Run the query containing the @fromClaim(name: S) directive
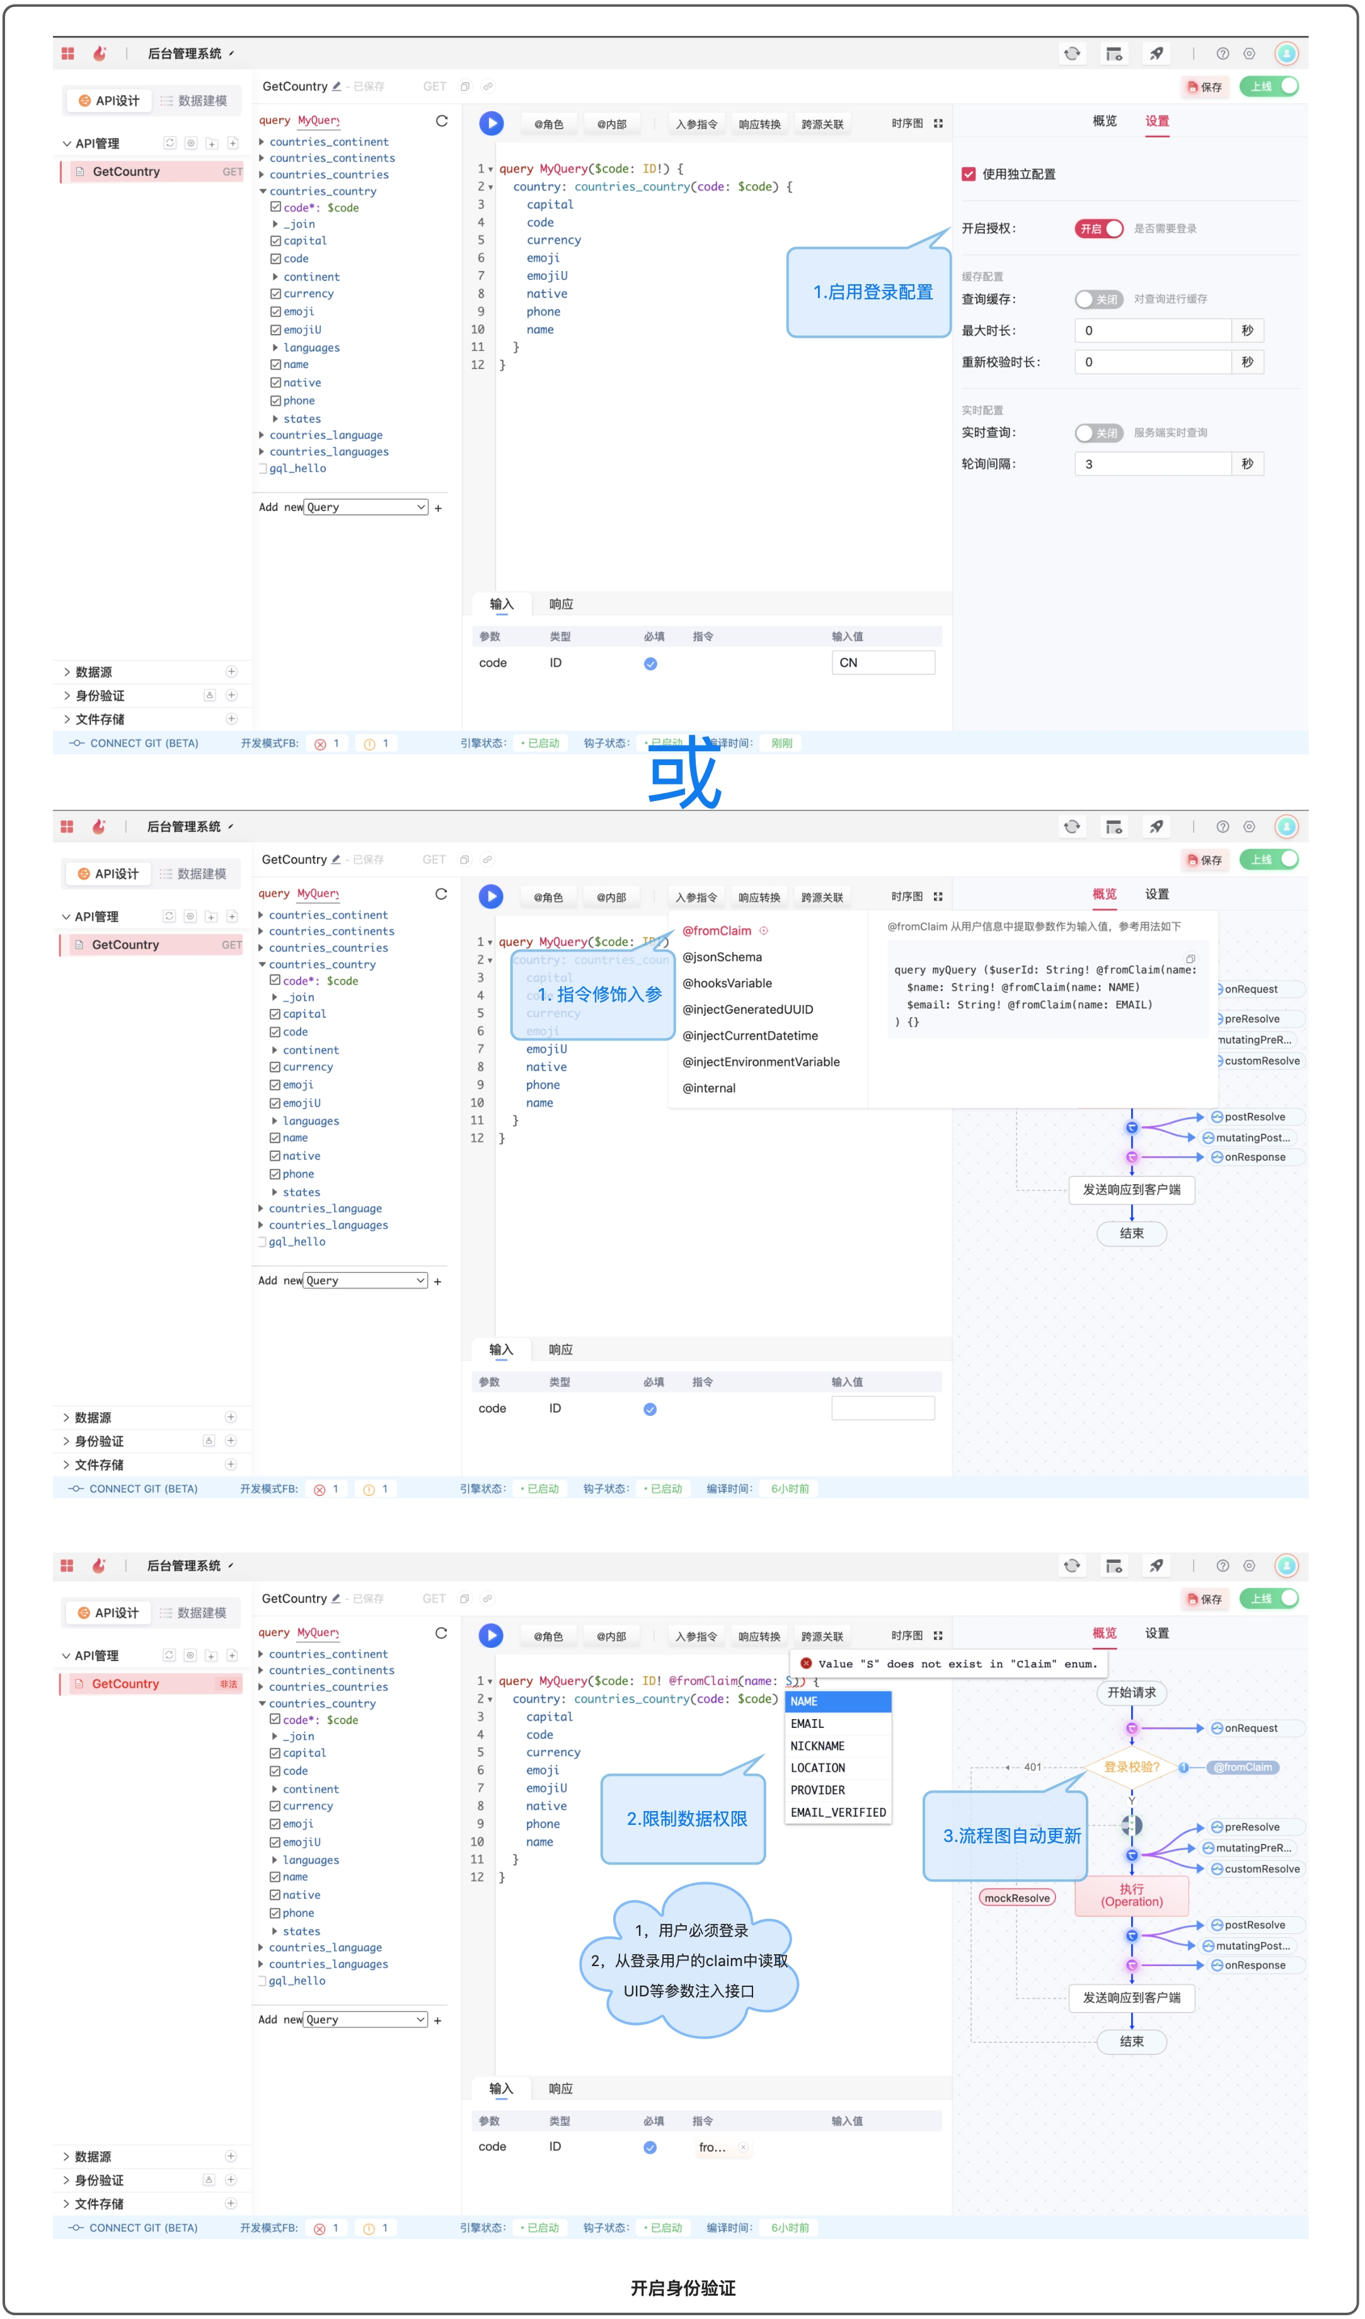Image resolution: width=1365 pixels, height=2319 pixels. click(490, 1635)
